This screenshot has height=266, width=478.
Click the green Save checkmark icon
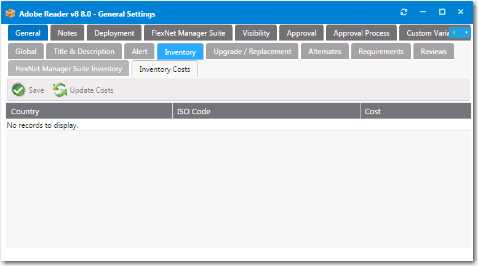(18, 90)
